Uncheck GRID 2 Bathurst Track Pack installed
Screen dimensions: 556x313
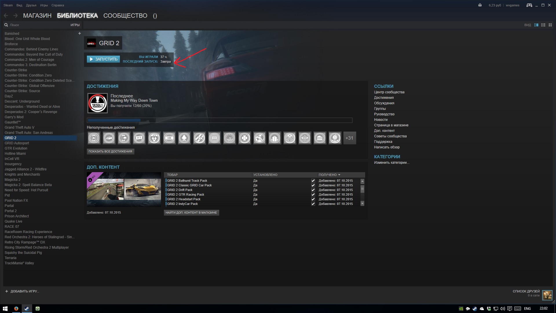tap(313, 181)
